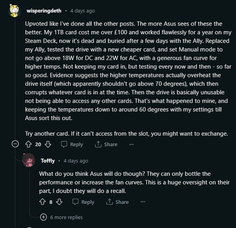Viewport: 236px width, 228px height.
Task: Click the vote count 8
Action: [51, 201]
